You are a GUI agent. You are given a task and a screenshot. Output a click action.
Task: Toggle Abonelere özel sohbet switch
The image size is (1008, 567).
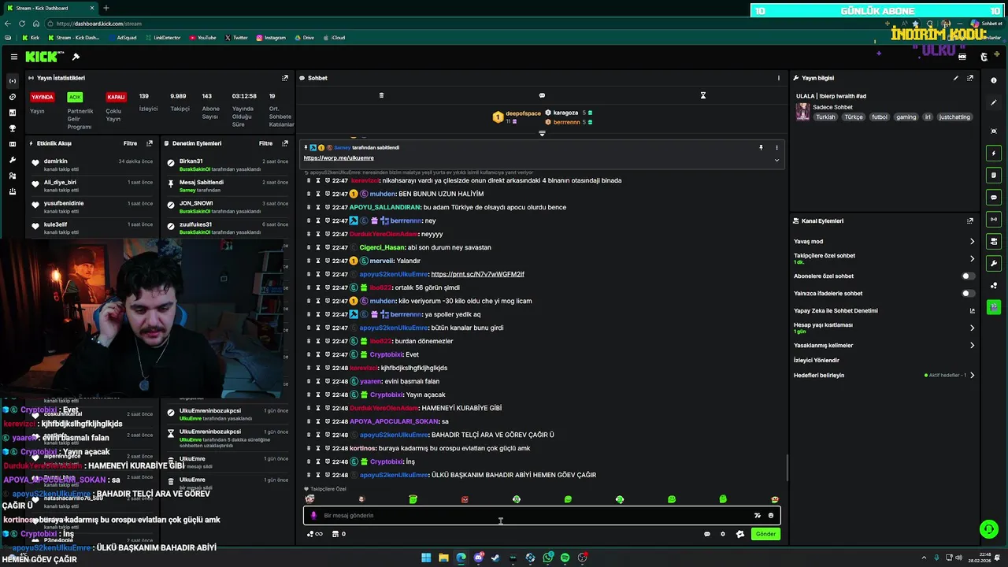[x=969, y=276]
